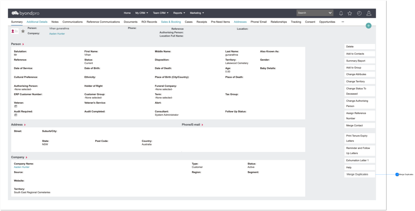Open the favourites star in header

point(350,13)
